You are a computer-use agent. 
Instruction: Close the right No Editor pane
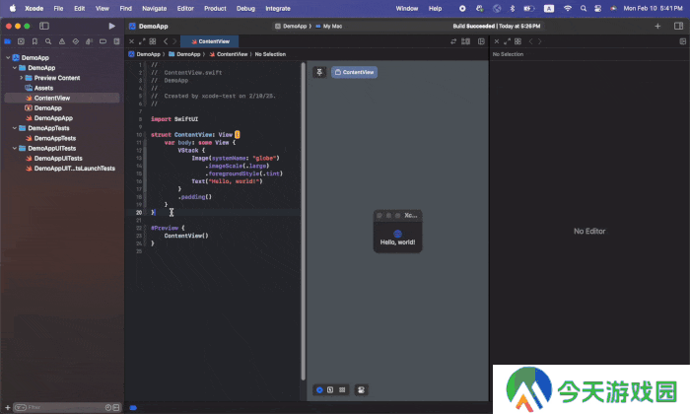pos(497,41)
